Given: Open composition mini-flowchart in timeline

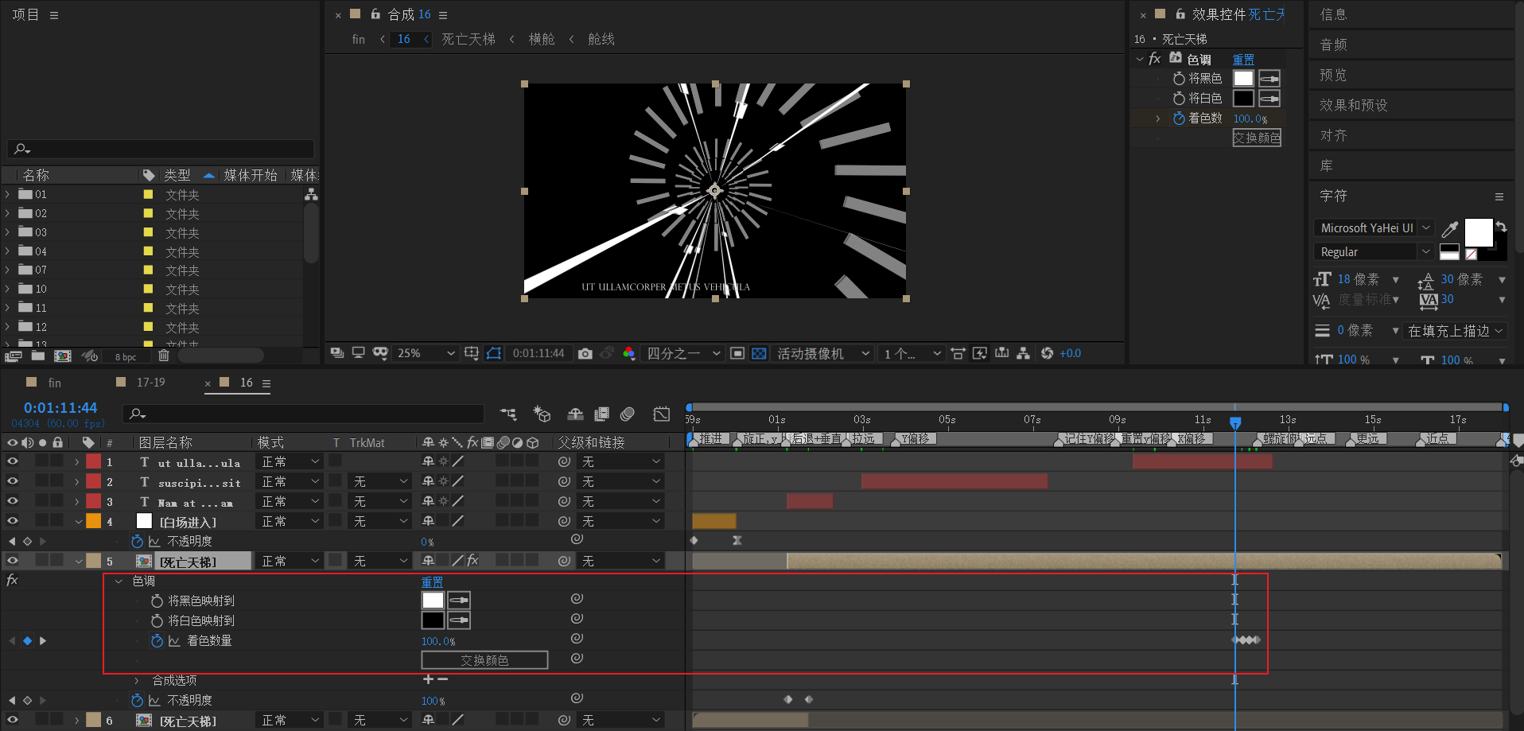Looking at the screenshot, I should tap(507, 414).
